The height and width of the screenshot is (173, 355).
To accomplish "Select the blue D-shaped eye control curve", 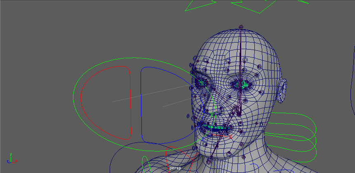I will click(141, 103).
